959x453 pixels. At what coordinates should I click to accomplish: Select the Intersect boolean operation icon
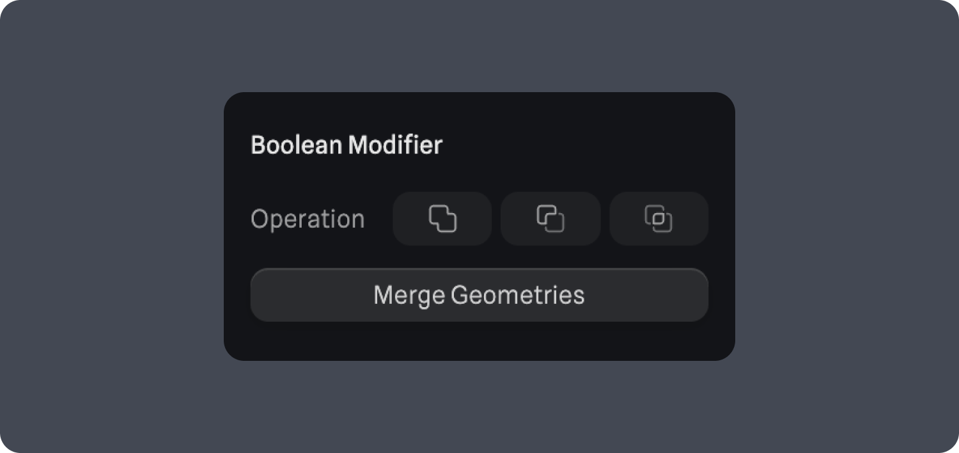(x=659, y=219)
